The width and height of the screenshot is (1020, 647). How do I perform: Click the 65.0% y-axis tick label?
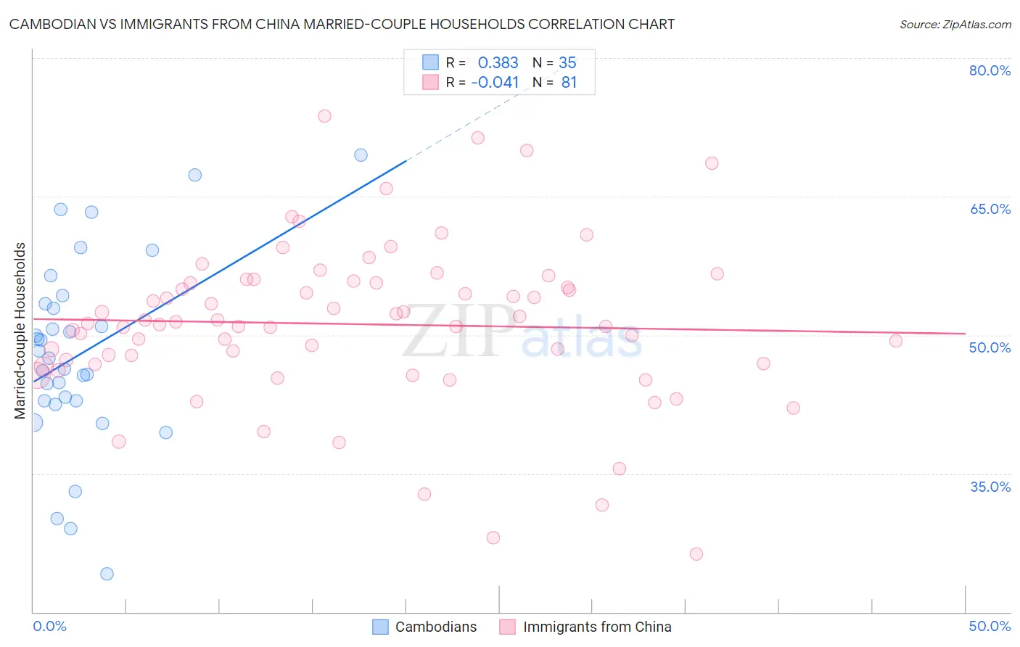pos(990,209)
